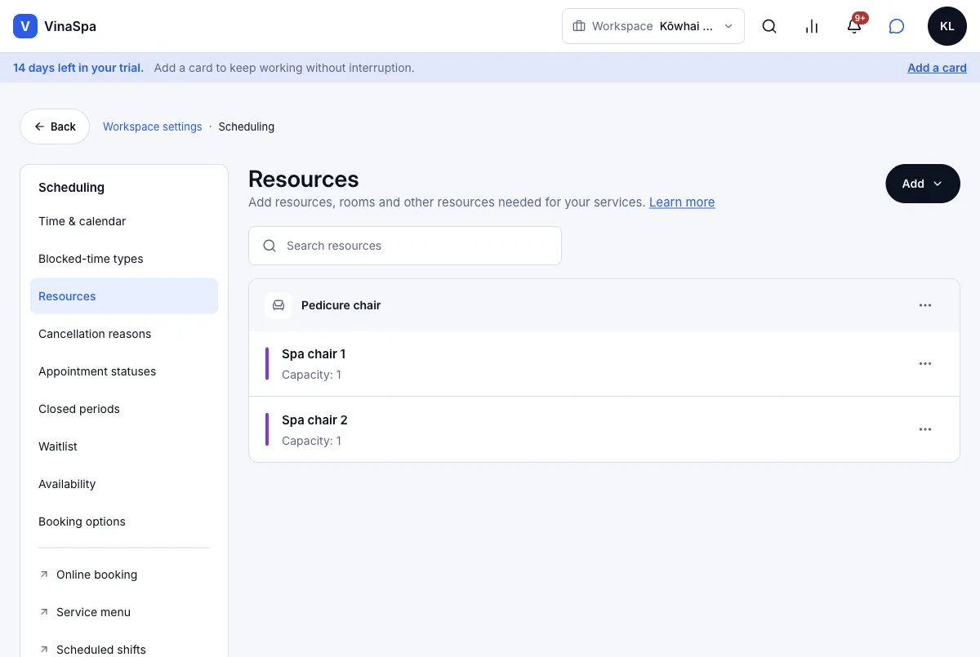Open the Learn more link

point(682,202)
